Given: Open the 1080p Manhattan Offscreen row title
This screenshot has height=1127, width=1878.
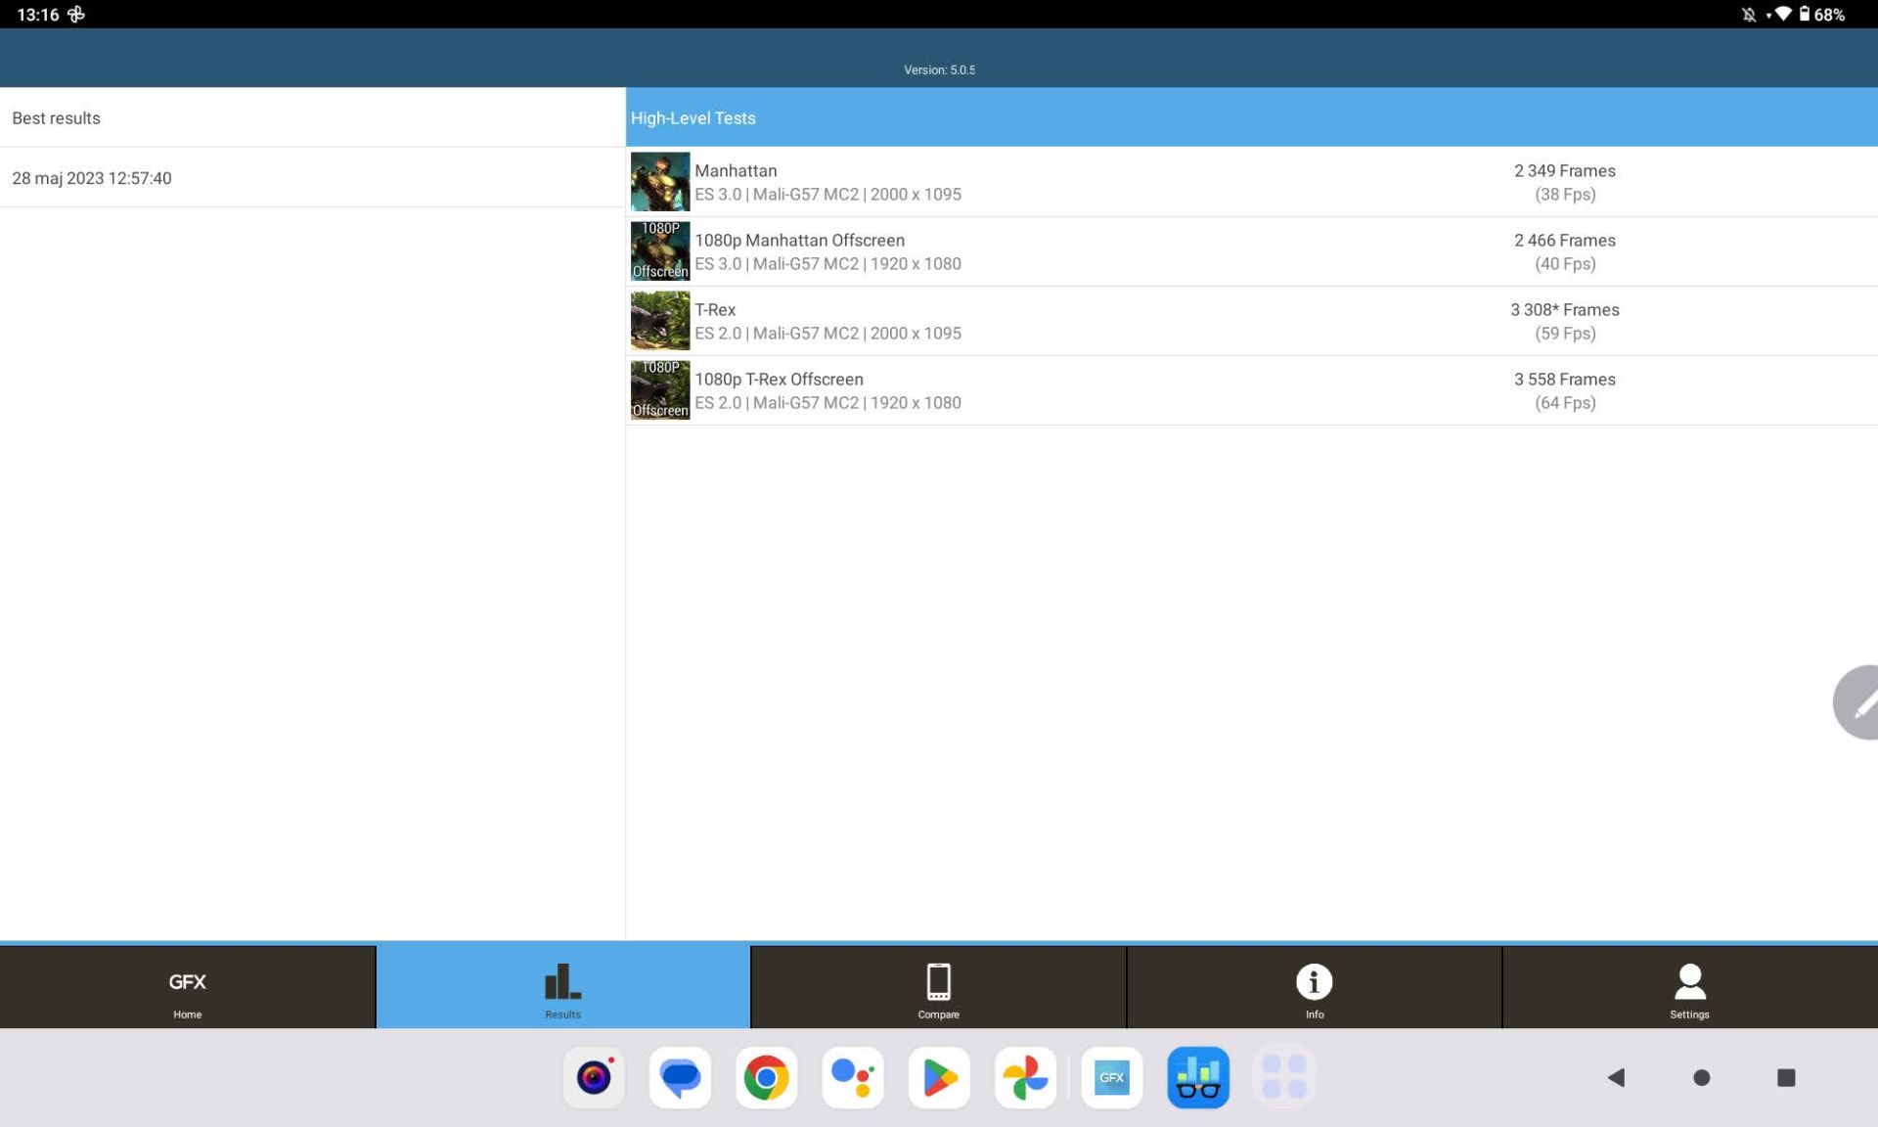Looking at the screenshot, I should (x=799, y=240).
